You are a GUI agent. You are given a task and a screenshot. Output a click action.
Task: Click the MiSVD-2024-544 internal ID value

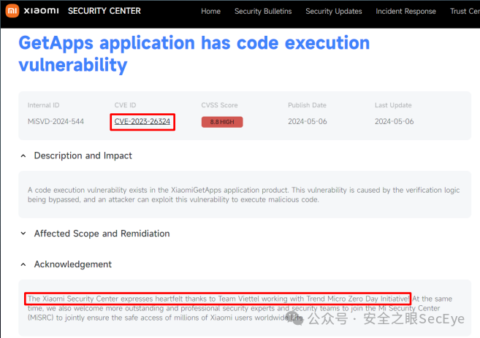[56, 121]
